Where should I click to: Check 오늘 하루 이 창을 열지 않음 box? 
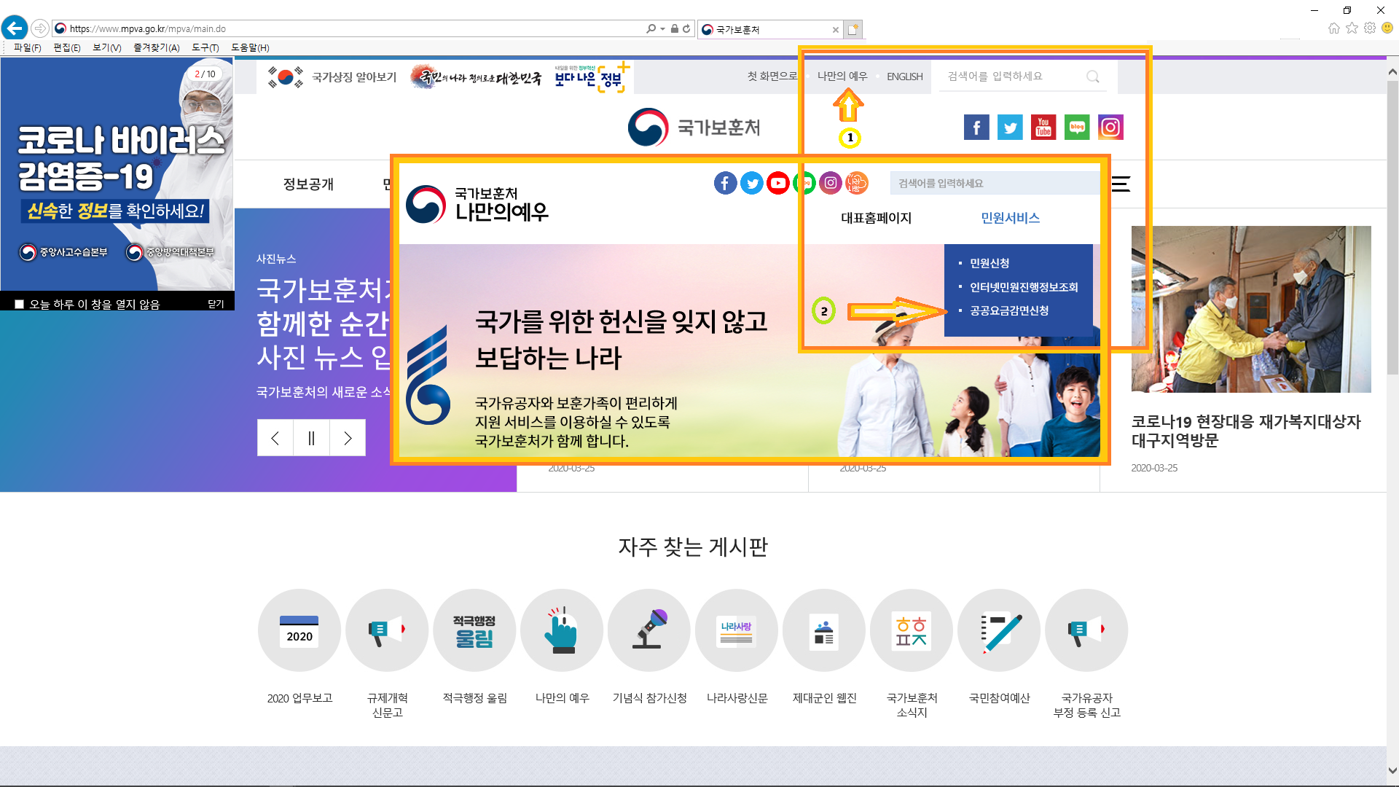20,304
